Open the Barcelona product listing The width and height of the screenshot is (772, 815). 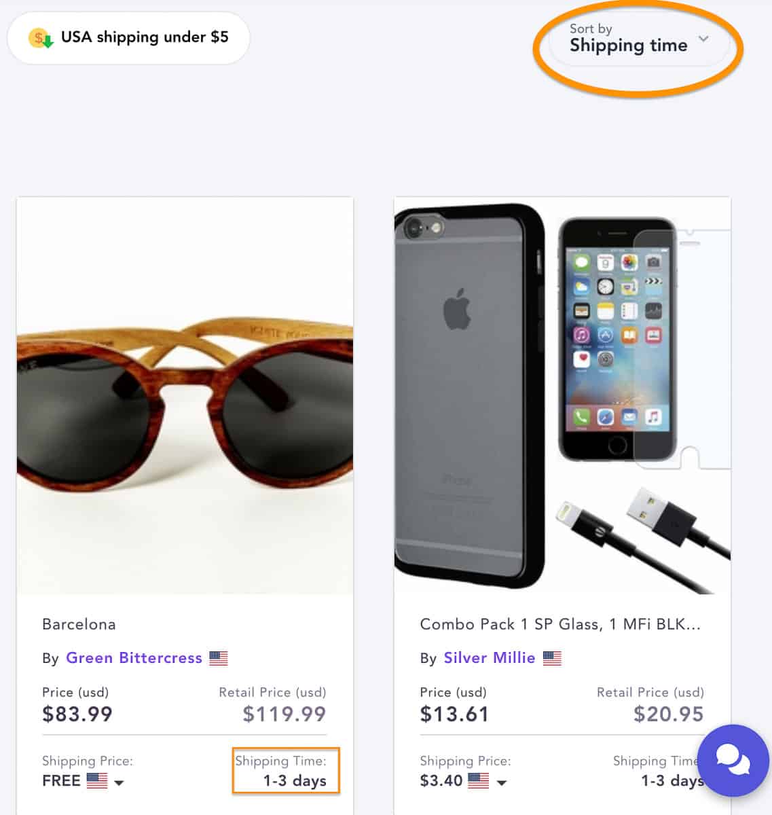79,623
